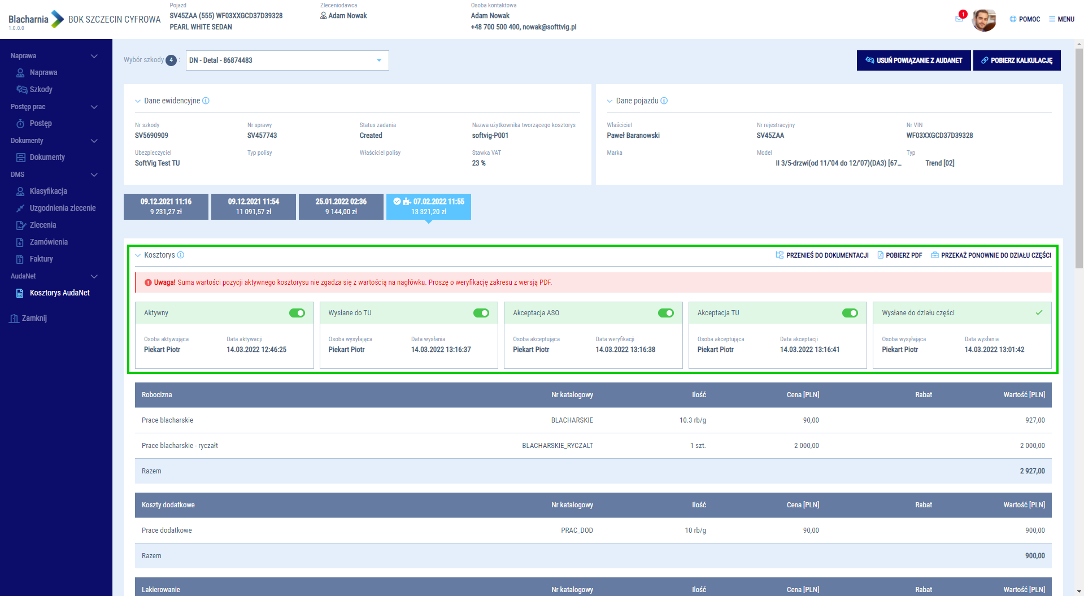Open Szkody from the sidebar
Viewport: 1084px width, 596px height.
[41, 89]
